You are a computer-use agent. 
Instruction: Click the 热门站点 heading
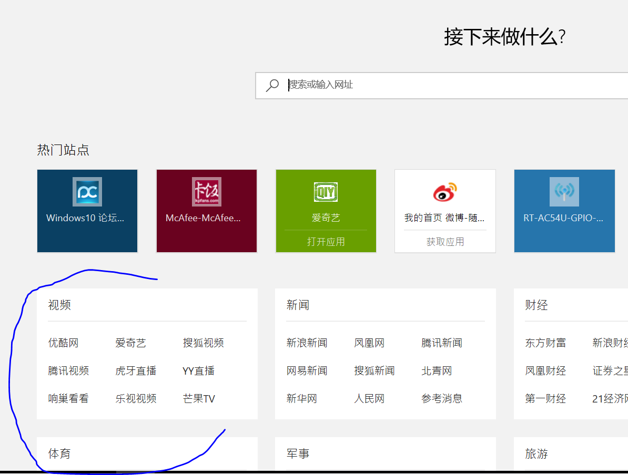[63, 150]
